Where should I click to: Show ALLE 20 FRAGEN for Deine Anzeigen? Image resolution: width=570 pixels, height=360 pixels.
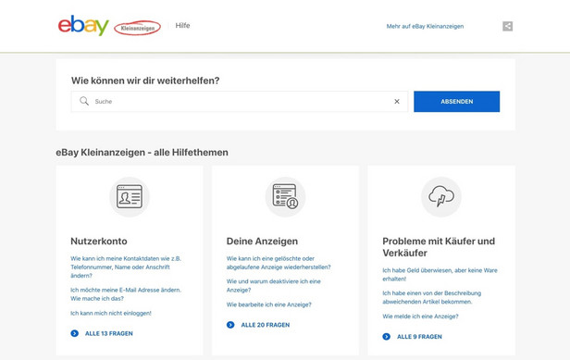point(266,325)
